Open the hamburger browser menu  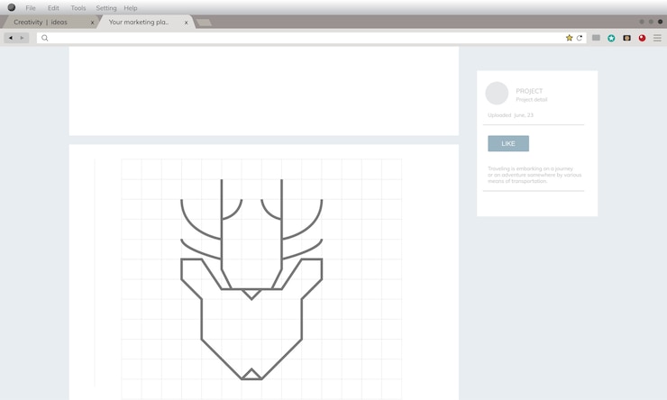click(x=657, y=38)
